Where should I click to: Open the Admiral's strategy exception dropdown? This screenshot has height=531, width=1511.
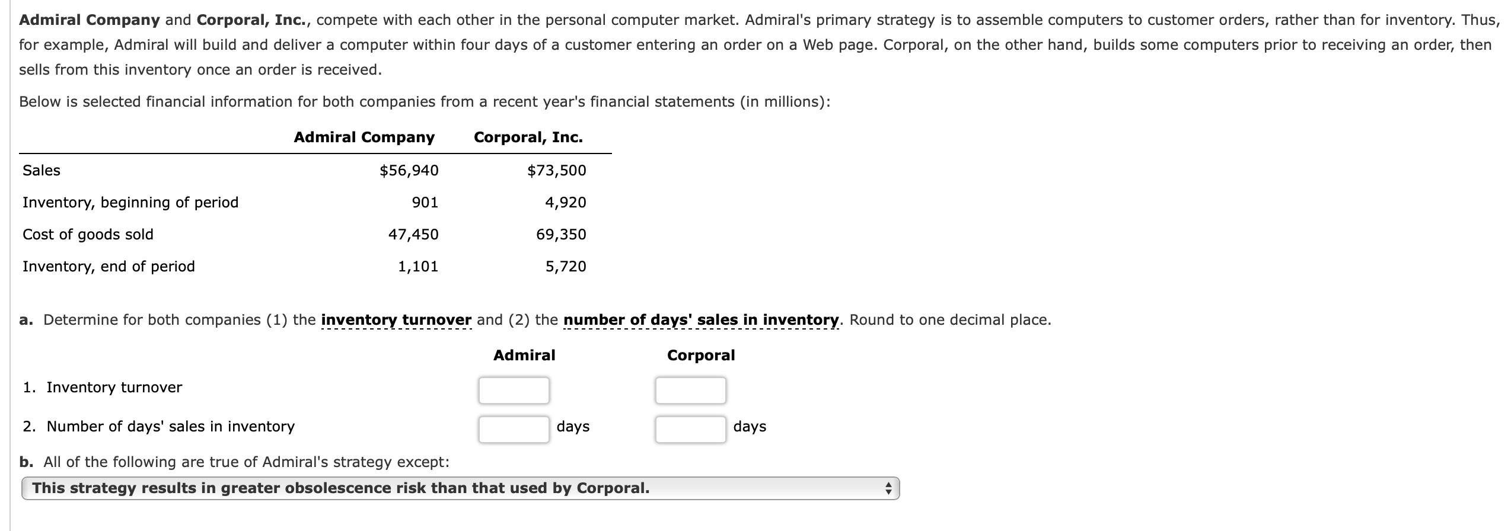[460, 488]
